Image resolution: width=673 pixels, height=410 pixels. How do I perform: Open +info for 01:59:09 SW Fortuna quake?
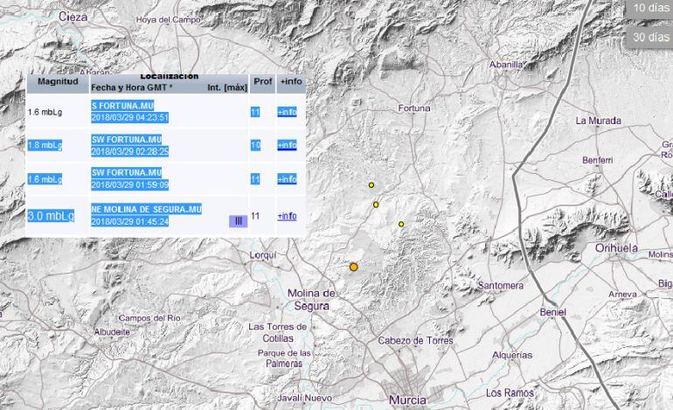click(x=287, y=178)
